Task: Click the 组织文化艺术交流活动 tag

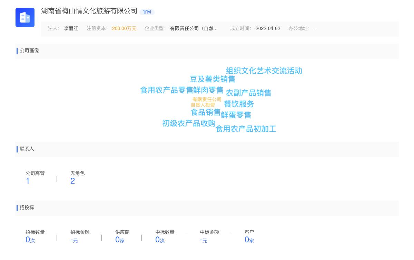Action: coord(264,71)
